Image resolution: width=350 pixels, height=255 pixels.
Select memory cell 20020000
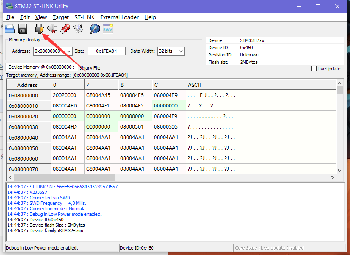click(x=67, y=95)
